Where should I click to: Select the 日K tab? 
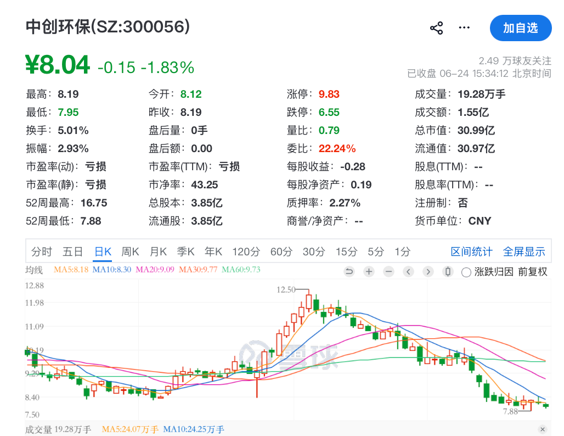[103, 251]
